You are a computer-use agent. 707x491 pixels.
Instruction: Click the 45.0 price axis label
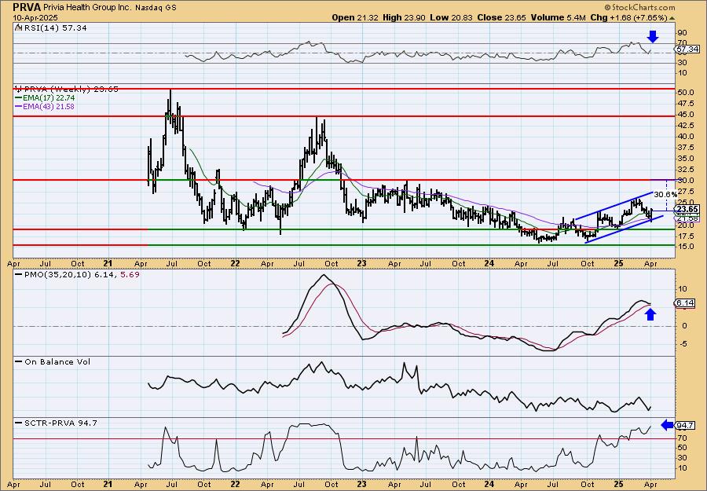(685, 115)
